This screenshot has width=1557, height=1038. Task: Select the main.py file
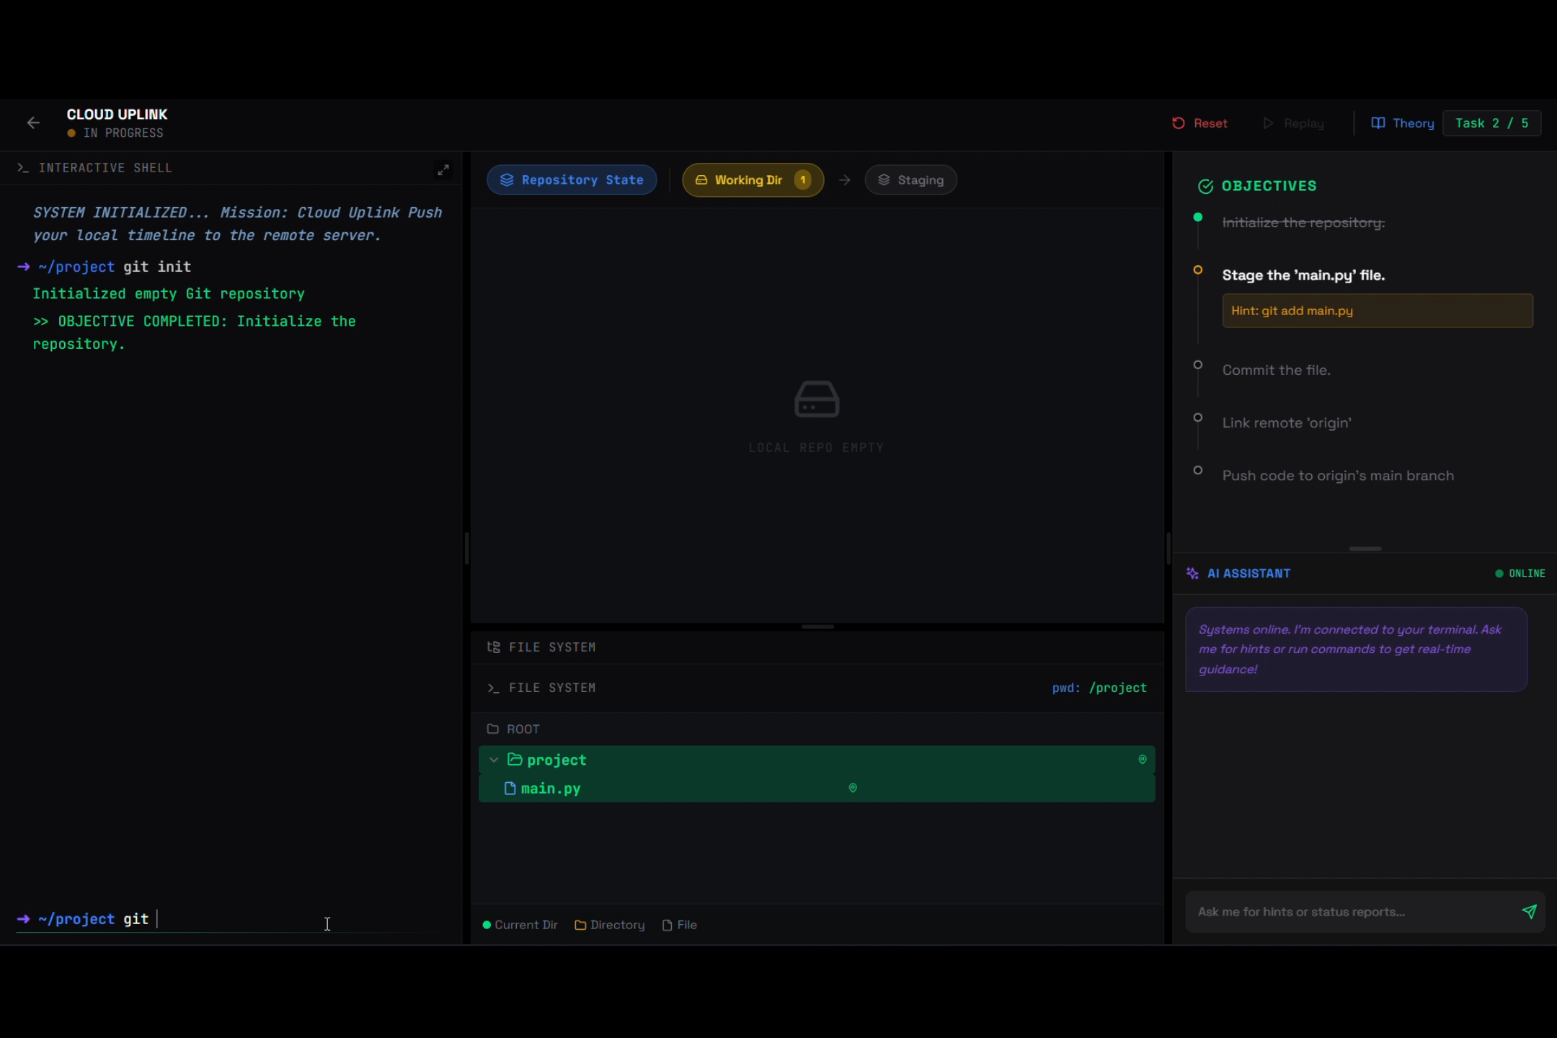pos(551,789)
